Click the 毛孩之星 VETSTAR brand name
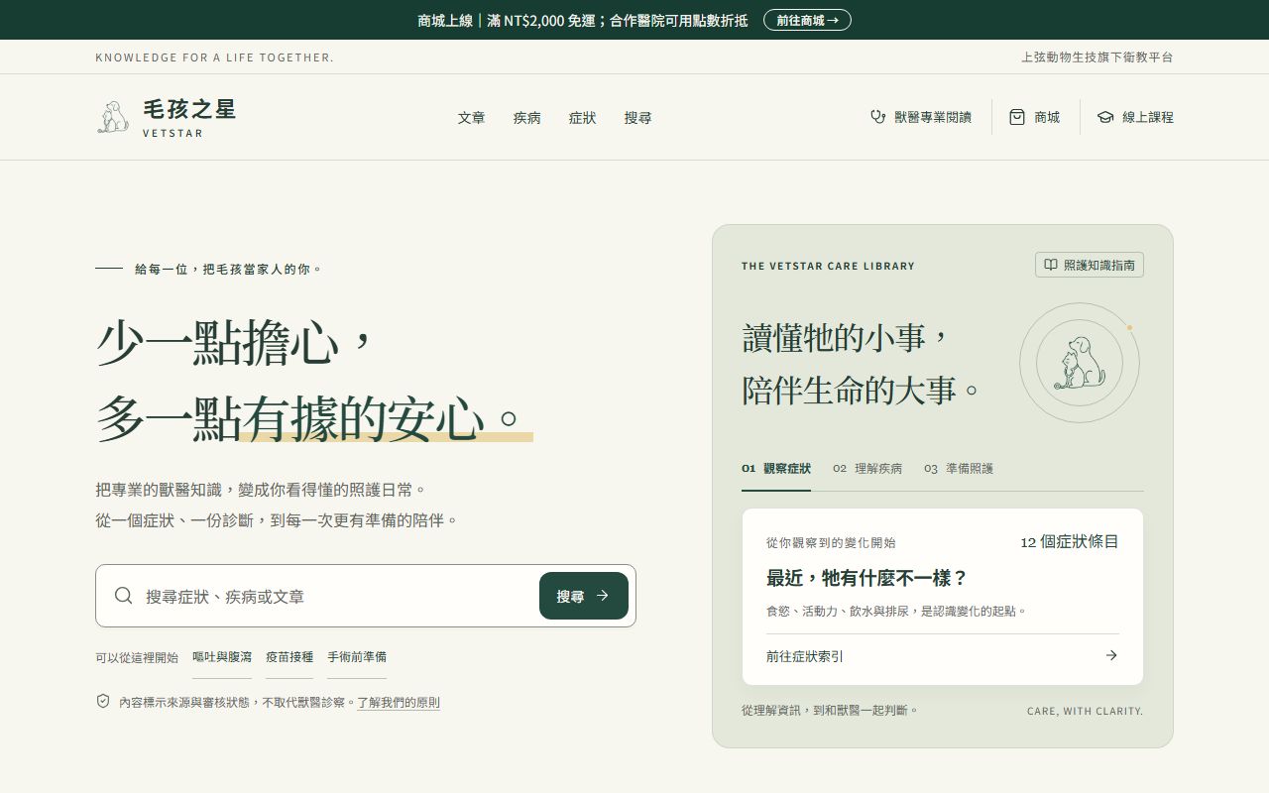Screen dimensions: 1269x793 tap(189, 117)
